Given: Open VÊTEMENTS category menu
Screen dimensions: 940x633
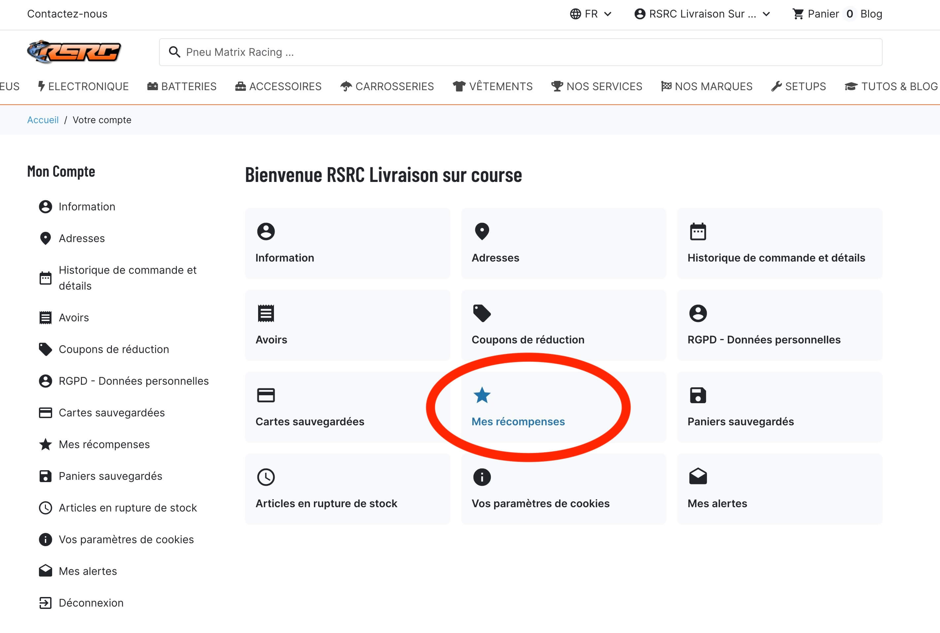Looking at the screenshot, I should point(492,87).
